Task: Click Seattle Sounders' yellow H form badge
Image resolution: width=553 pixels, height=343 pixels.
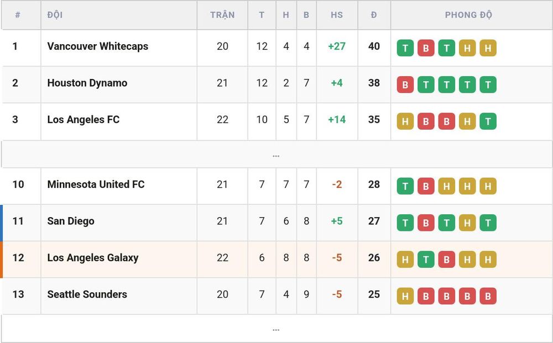Action: pyautogui.click(x=405, y=296)
